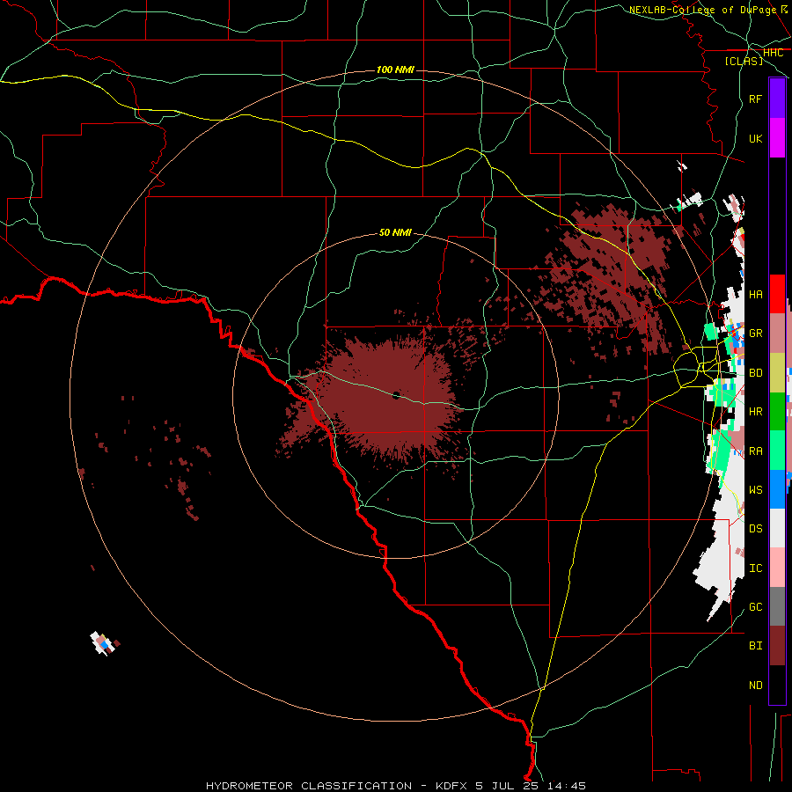Click the radar site dot at center
The height and width of the screenshot is (792, 792).
[396, 395]
